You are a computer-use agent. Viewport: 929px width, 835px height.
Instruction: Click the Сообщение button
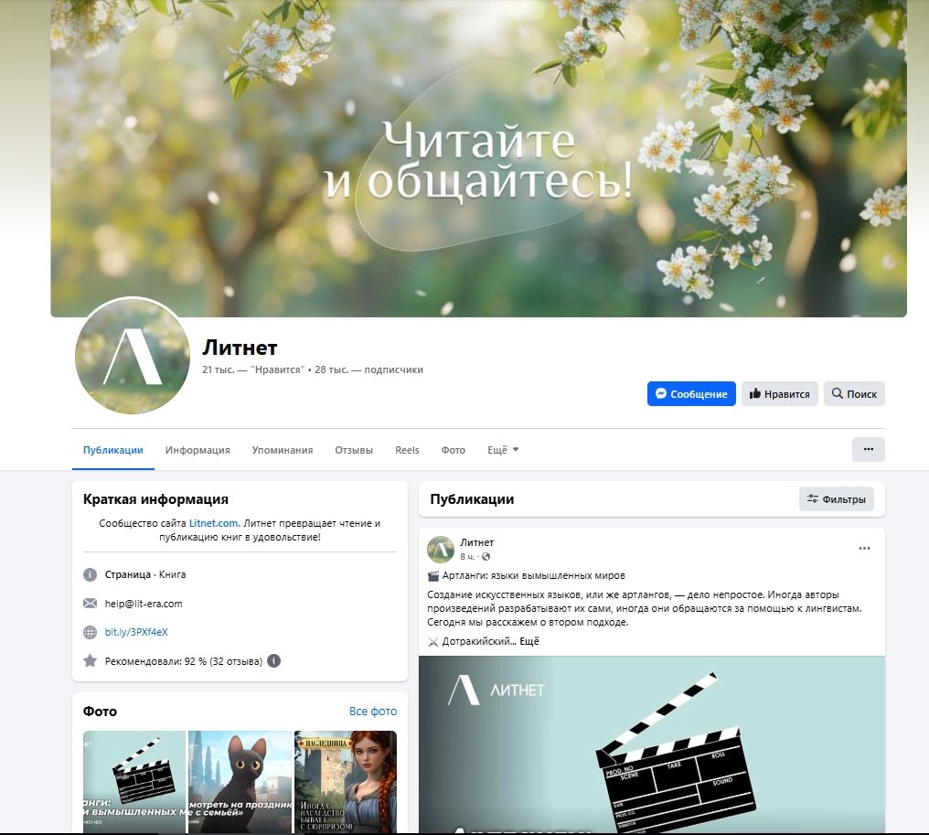click(x=691, y=393)
